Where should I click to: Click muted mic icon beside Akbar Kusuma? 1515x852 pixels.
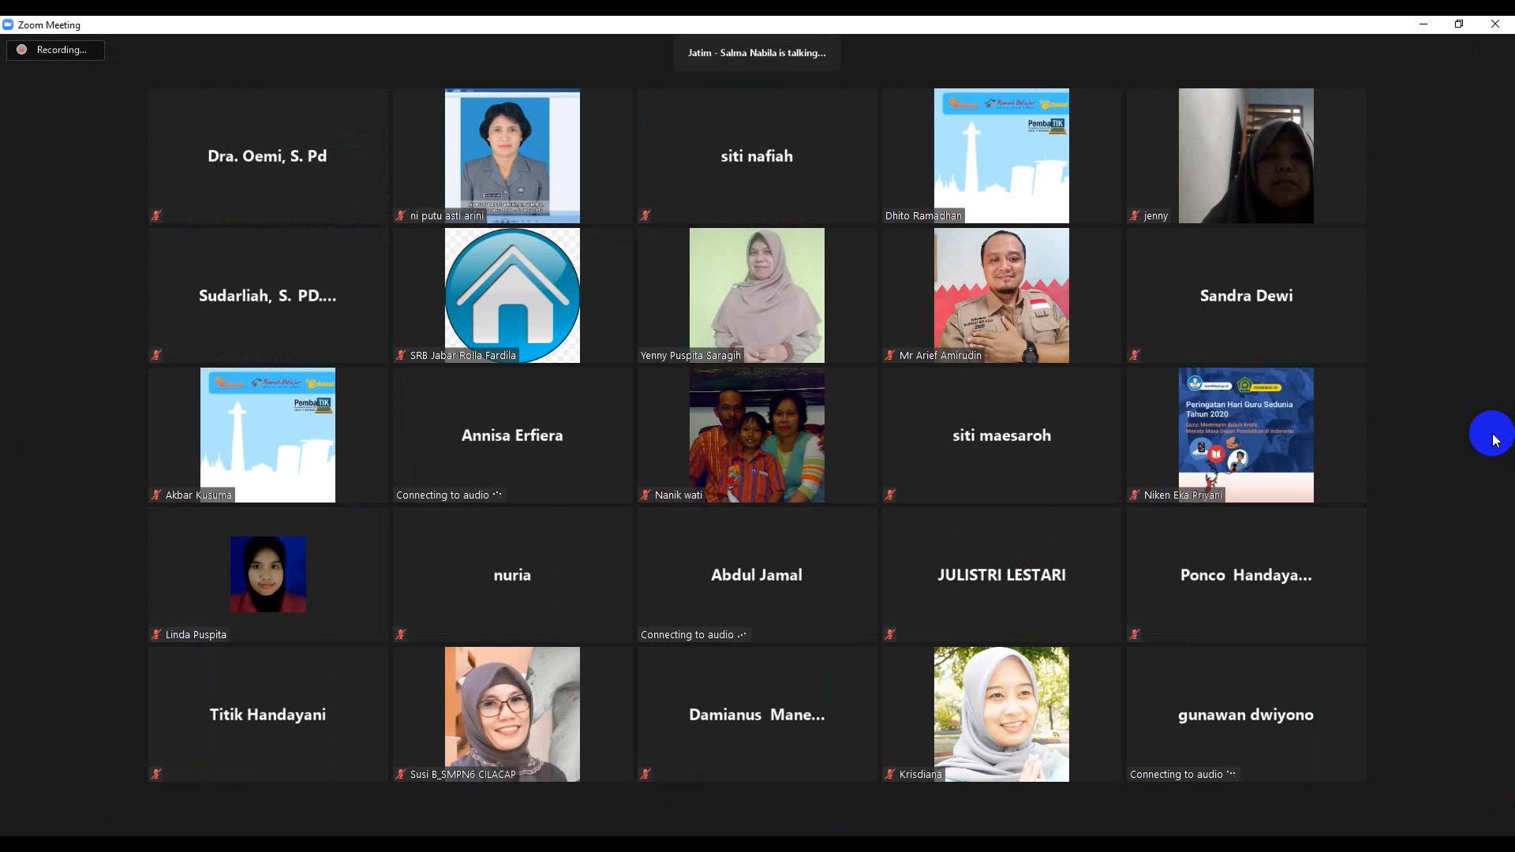pos(156,495)
